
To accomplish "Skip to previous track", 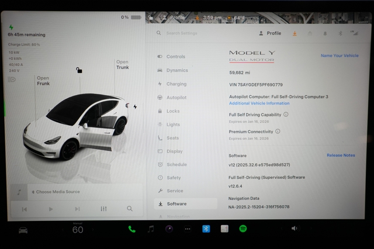I will [25, 209].
